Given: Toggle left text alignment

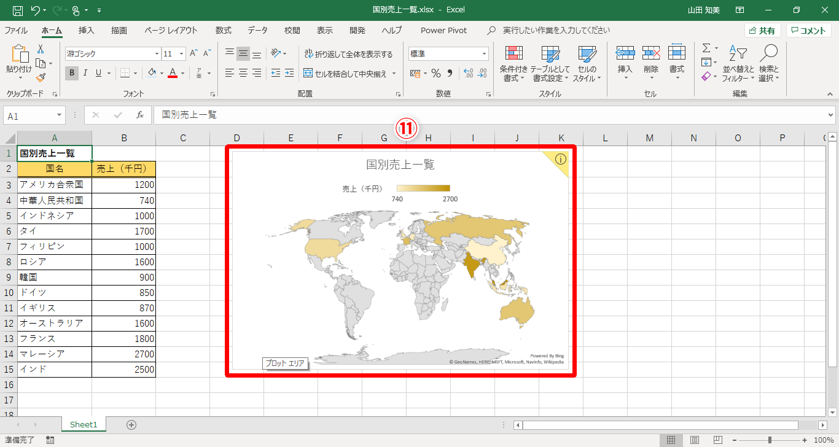Looking at the screenshot, I should pyautogui.click(x=230, y=73).
